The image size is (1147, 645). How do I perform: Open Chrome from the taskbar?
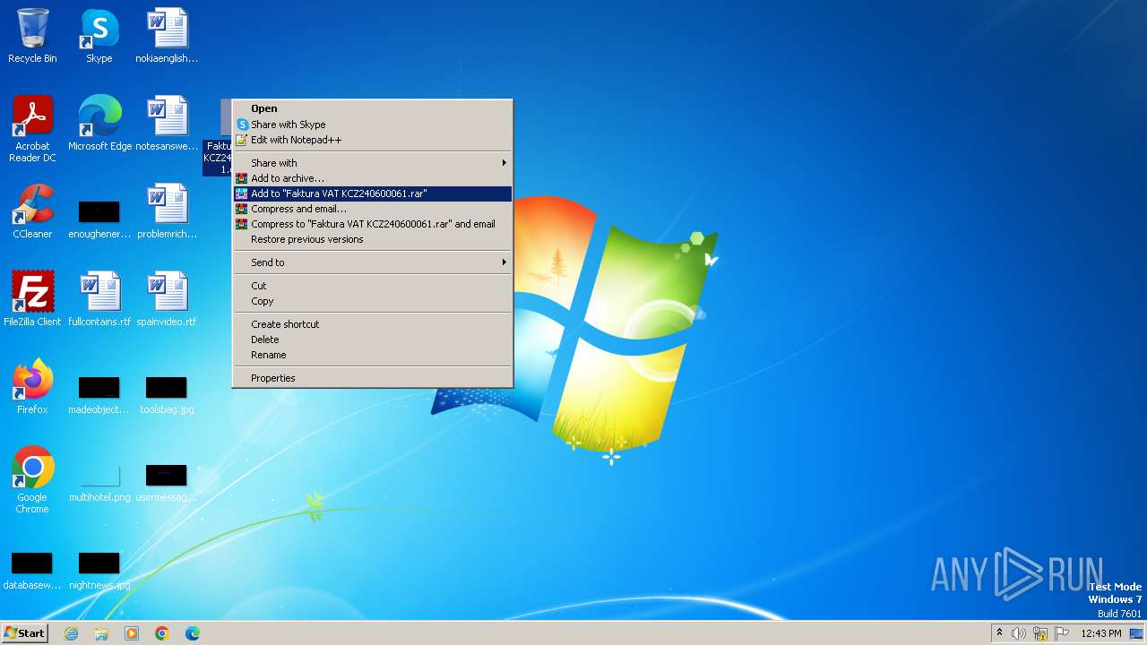click(162, 633)
